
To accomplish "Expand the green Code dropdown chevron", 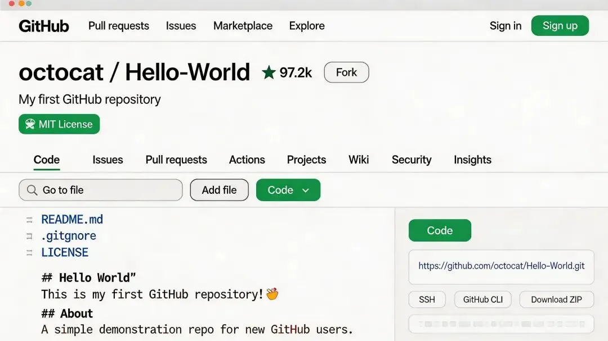I will (x=306, y=190).
